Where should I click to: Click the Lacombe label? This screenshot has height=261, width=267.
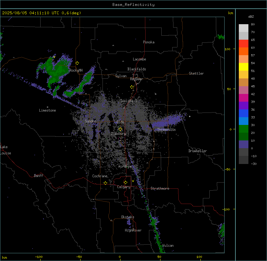coord(139,59)
